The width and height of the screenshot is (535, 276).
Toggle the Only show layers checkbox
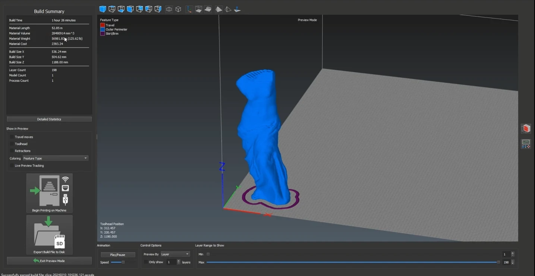146,262
